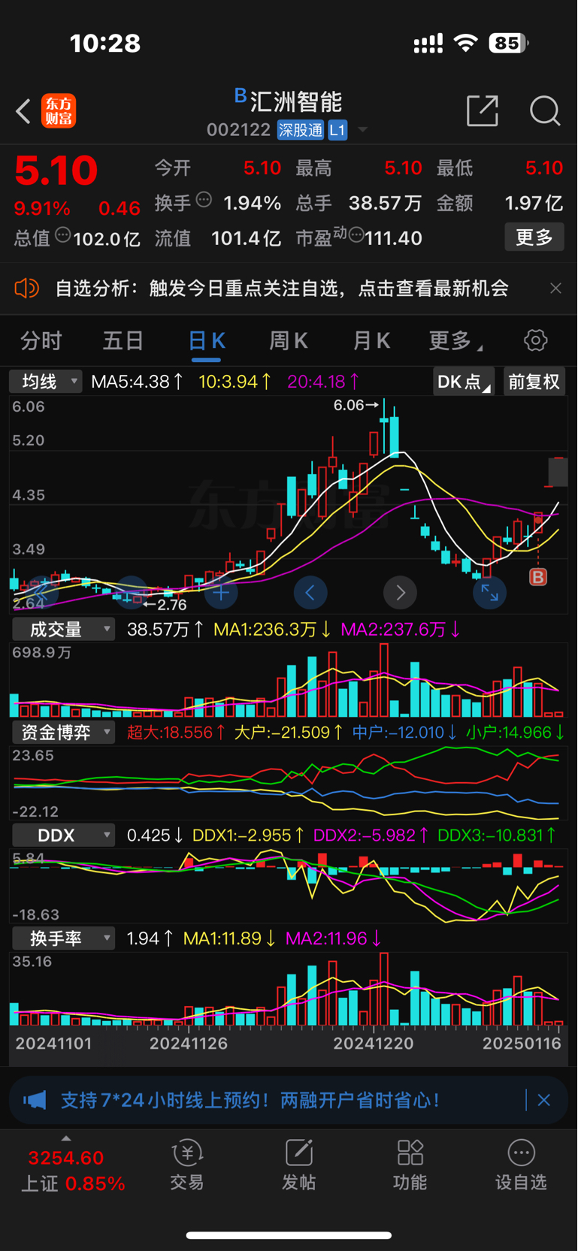Screen dimensions: 578x1251
Task: Open the 均线 indicator dropdown
Action: point(45,382)
